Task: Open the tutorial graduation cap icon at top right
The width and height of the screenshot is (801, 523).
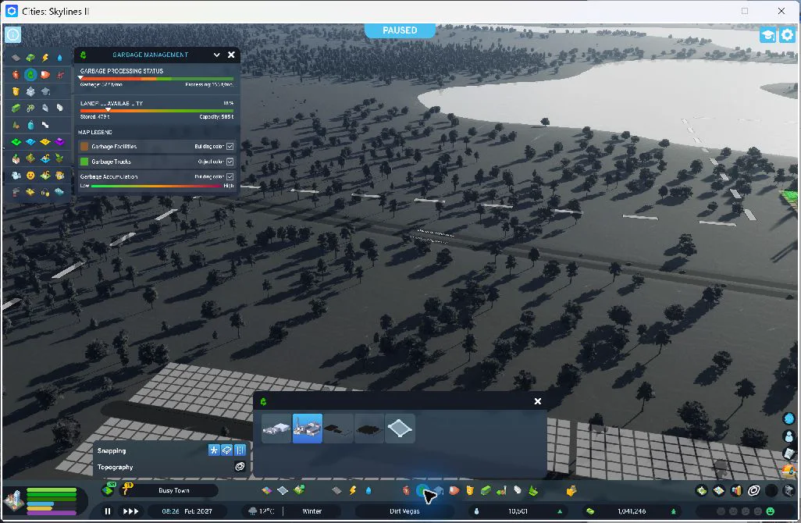Action: [x=767, y=34]
